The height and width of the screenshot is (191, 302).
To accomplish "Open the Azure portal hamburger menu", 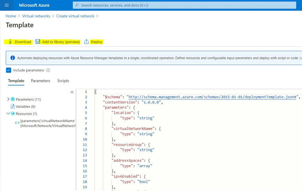I will (x=6, y=5).
